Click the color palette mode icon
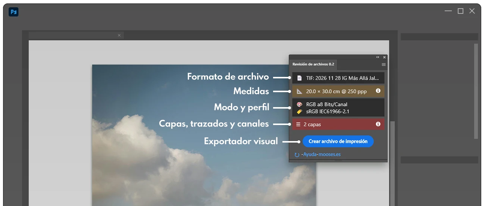 tap(299, 104)
